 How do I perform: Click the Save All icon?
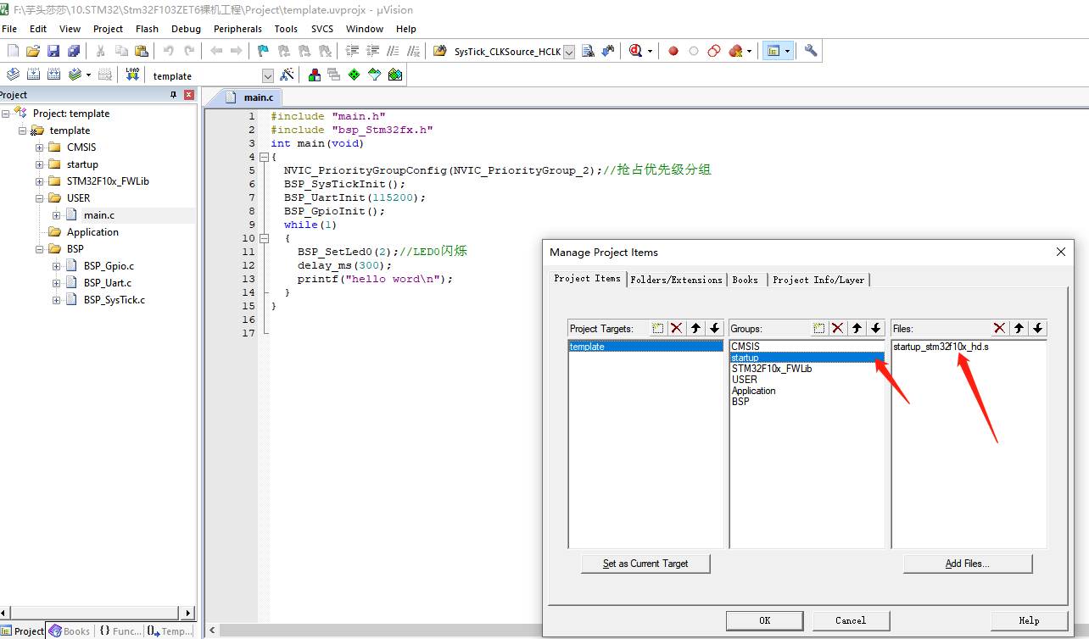[x=74, y=51]
